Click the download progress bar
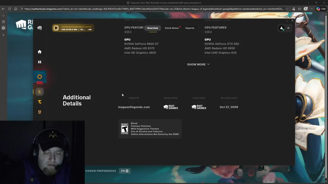Image resolution: width=328 pixels, height=184 pixels. pyautogui.click(x=76, y=27)
